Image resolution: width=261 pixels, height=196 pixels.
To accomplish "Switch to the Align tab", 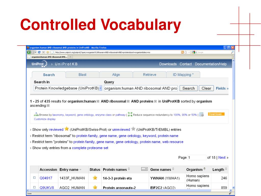I will 116,75.
